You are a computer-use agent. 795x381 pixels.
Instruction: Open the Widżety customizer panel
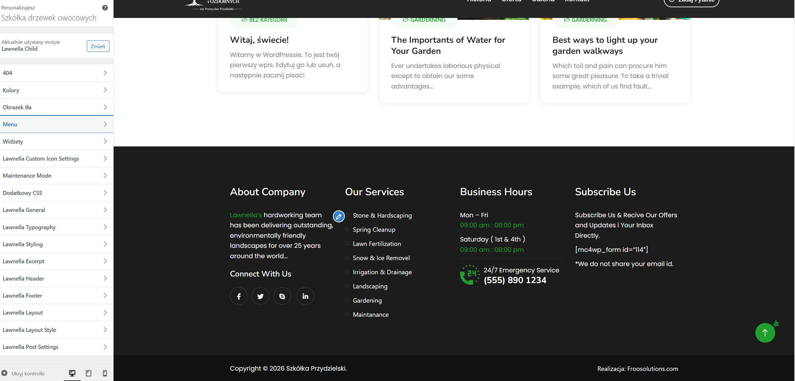click(57, 141)
